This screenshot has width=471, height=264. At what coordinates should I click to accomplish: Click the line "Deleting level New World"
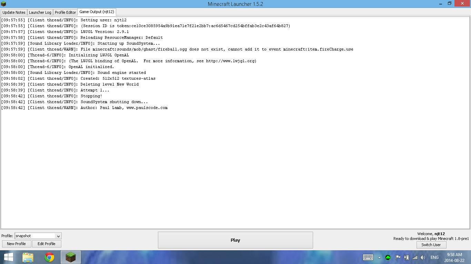point(70,84)
